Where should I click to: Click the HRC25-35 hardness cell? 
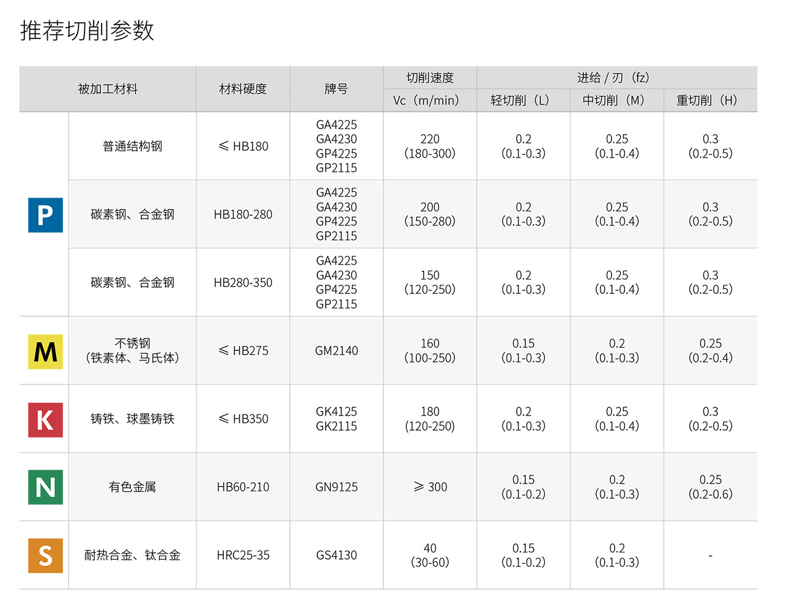click(243, 555)
